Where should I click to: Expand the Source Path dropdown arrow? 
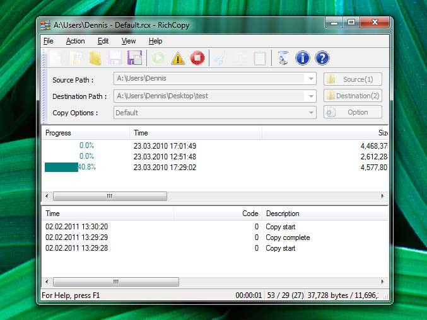[x=311, y=79]
